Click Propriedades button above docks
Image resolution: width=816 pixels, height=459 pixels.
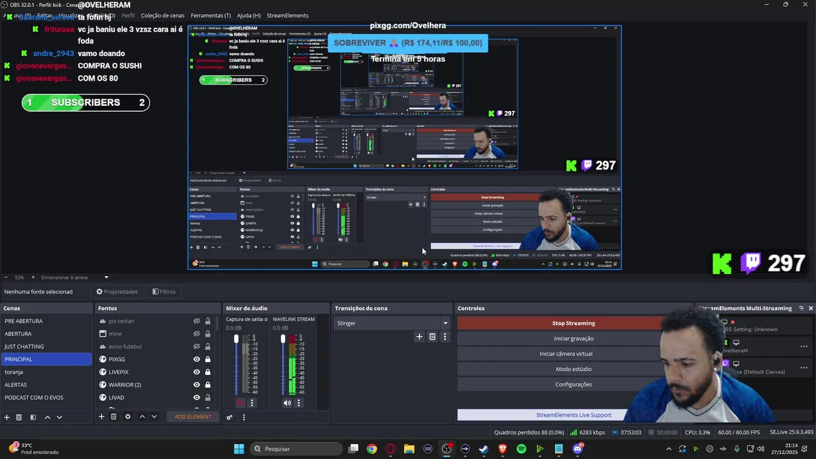click(117, 291)
